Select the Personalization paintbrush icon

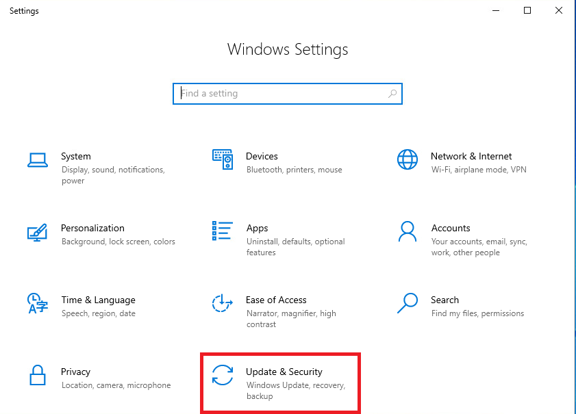[x=37, y=233]
